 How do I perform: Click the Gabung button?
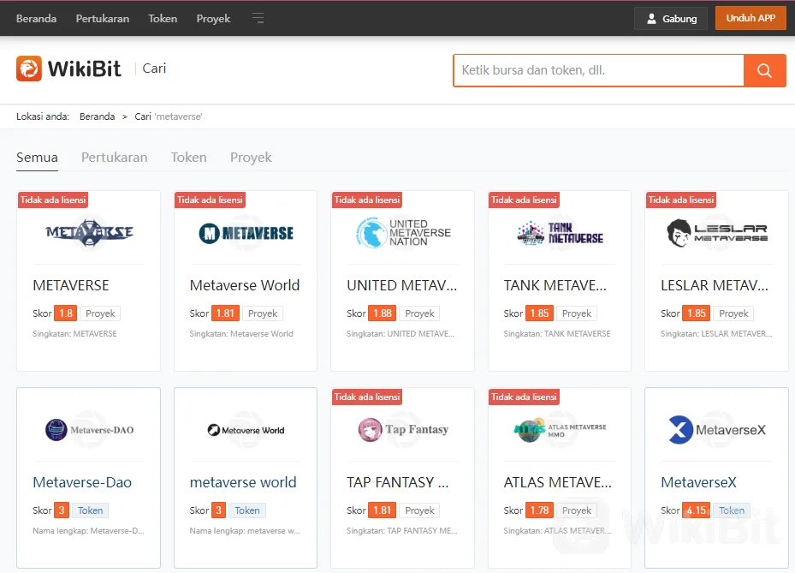(x=671, y=19)
